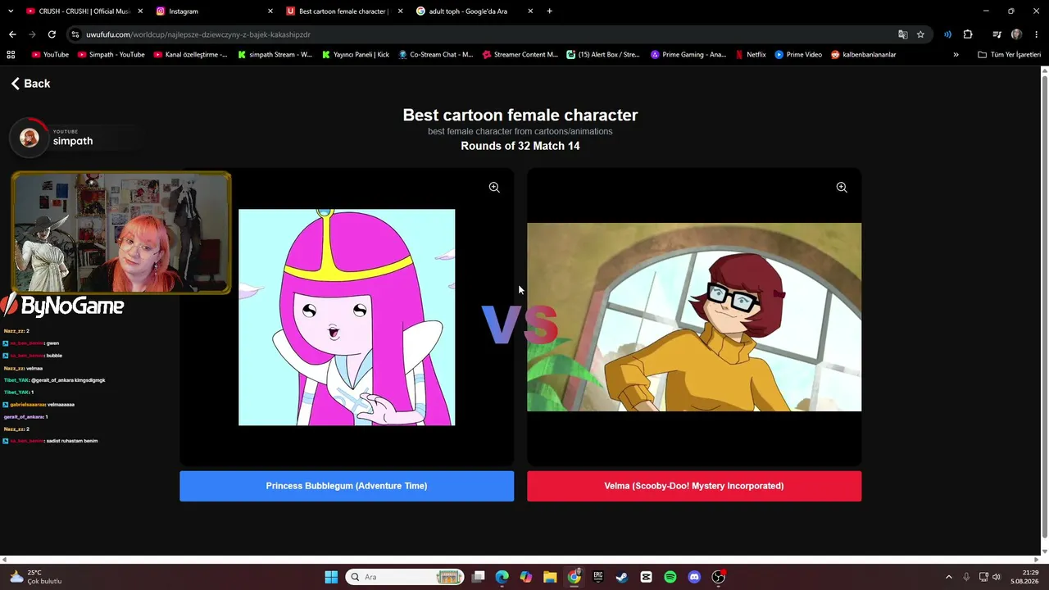Close the adult toph Google tab
Viewport: 1049px width, 590px height.
click(x=530, y=11)
